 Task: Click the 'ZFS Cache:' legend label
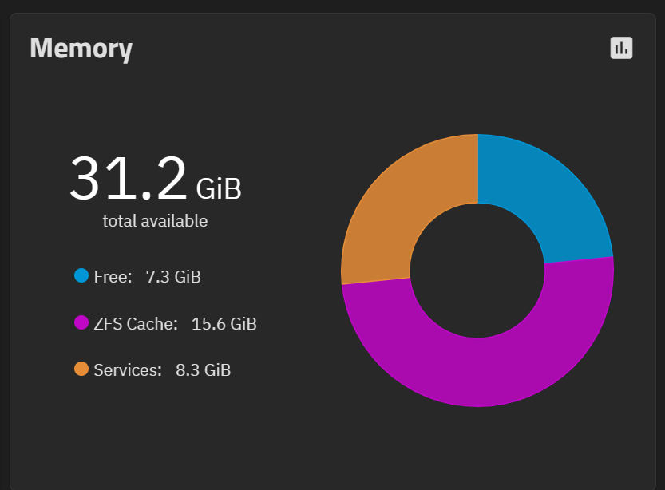click(136, 324)
